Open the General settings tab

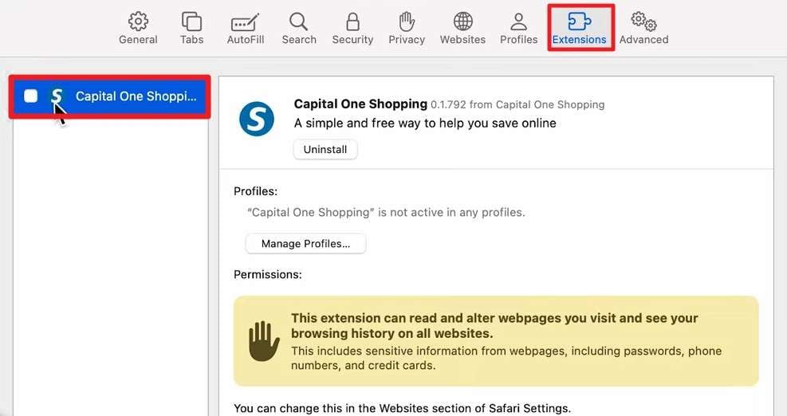pos(138,28)
